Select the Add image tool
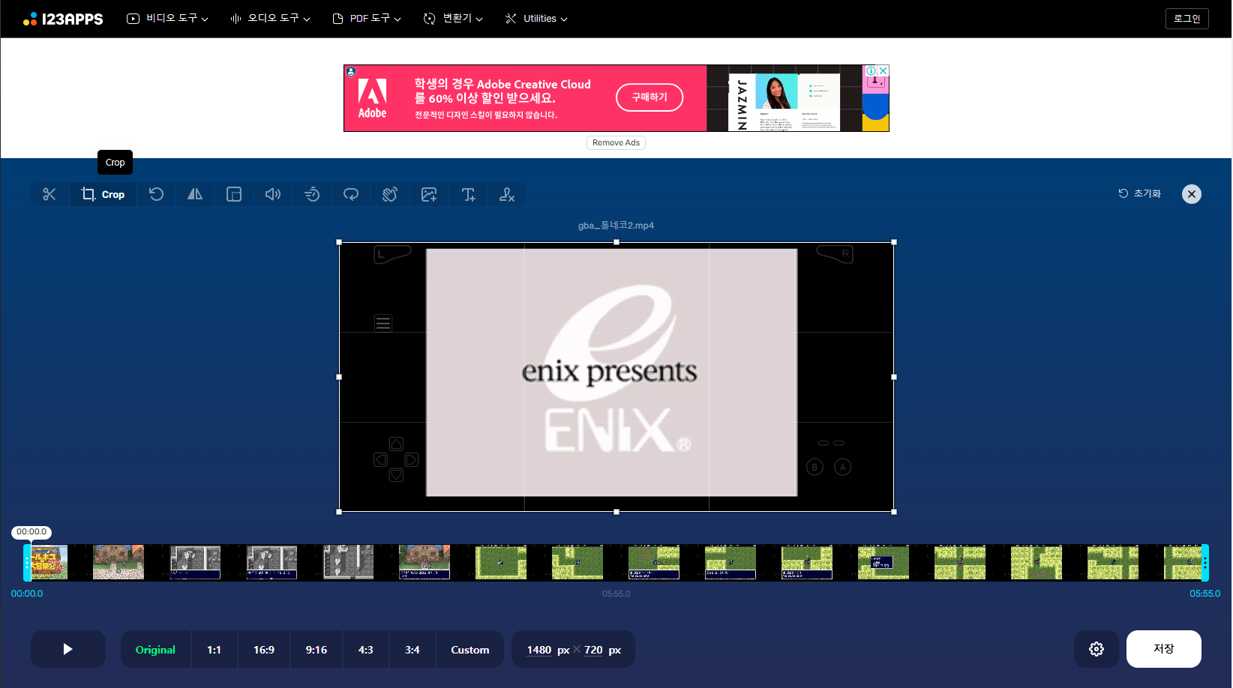Viewport: 1233px width, 688px height. point(429,194)
